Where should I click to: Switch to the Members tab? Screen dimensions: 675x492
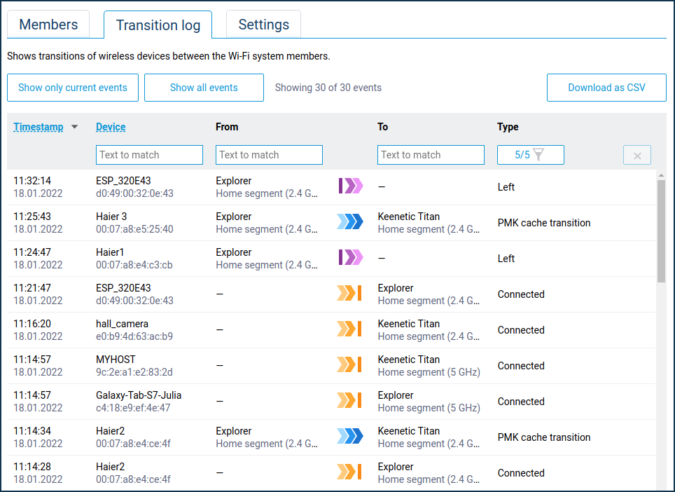[x=48, y=25]
